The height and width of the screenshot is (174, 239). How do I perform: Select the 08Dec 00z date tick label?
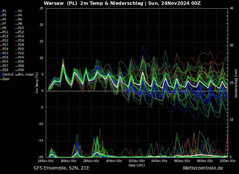205,161
